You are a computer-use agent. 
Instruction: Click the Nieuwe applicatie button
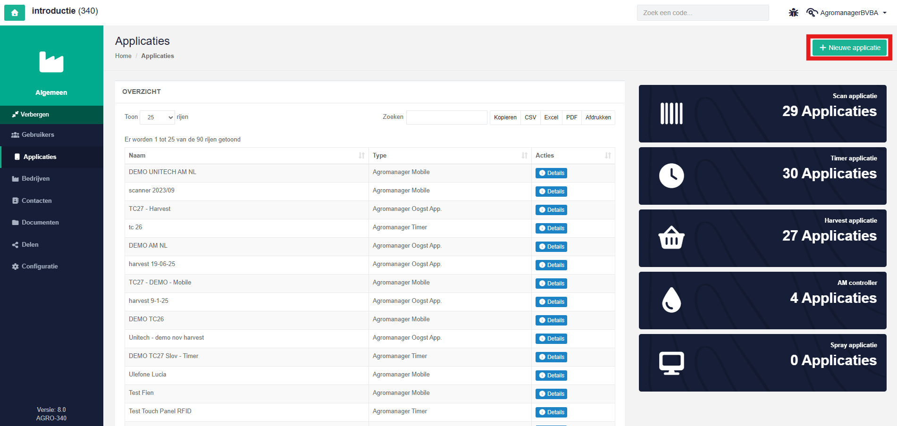click(849, 48)
